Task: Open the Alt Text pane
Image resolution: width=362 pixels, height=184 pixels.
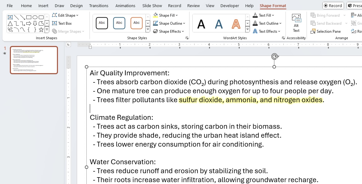Action: (x=296, y=23)
